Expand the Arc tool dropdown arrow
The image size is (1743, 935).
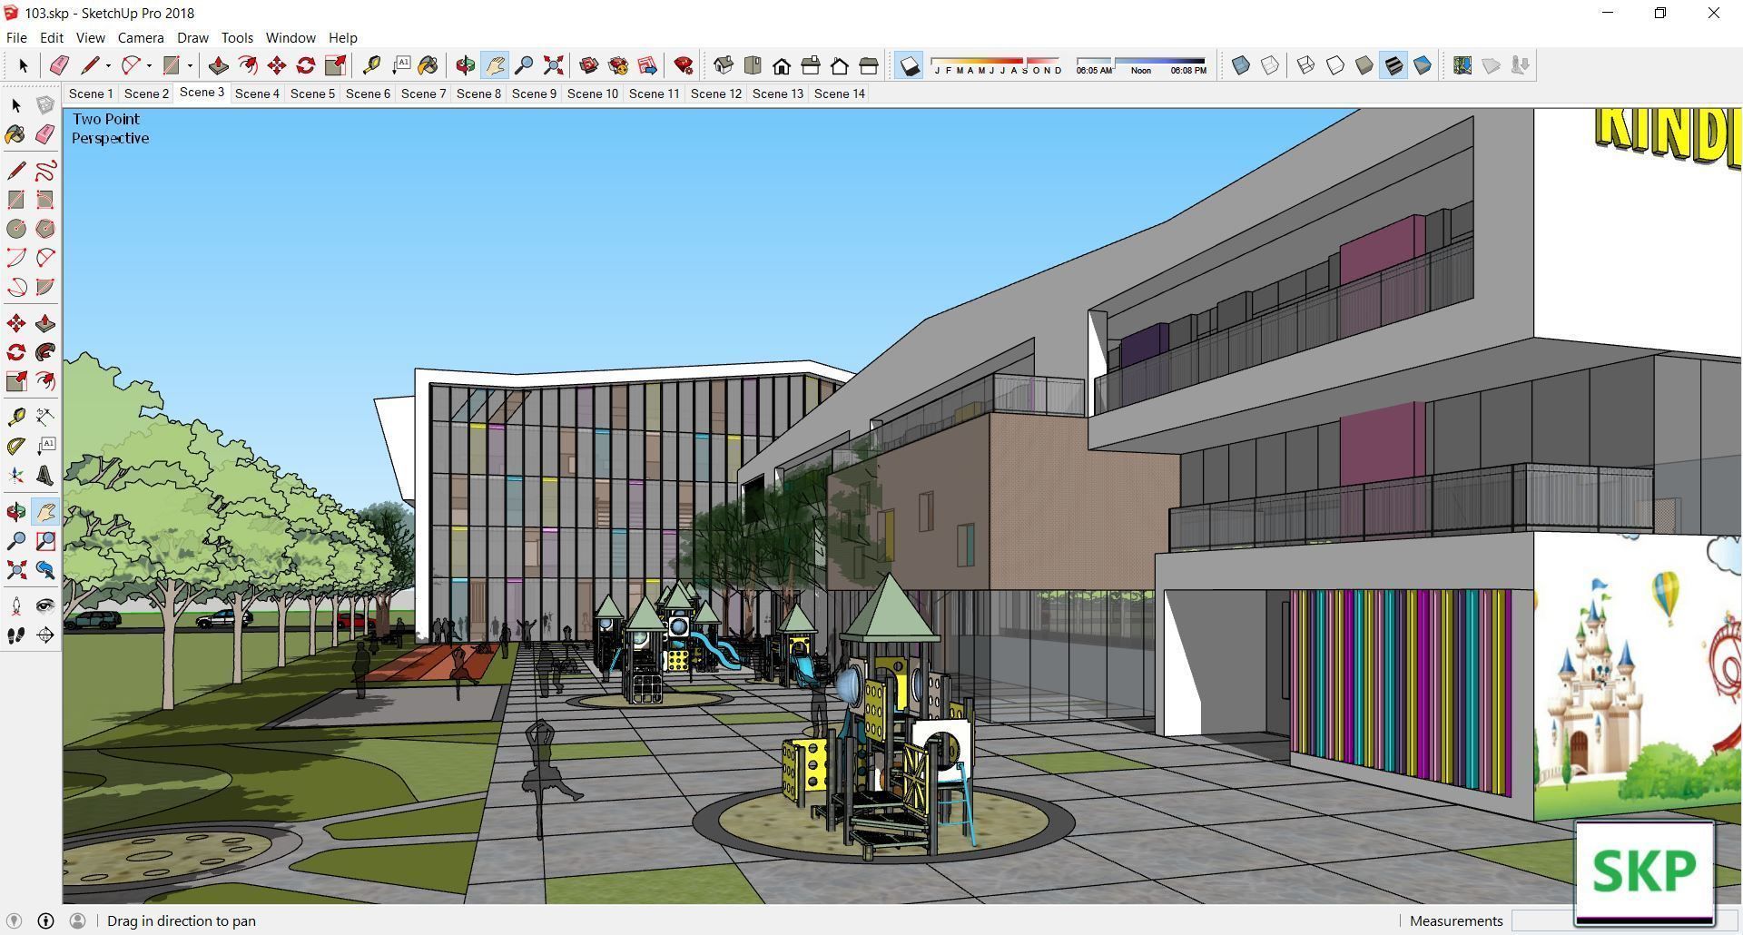coord(149,65)
